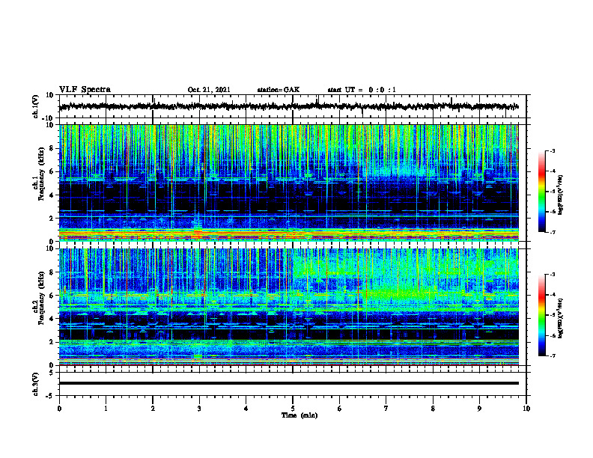Click the "VLF Spectra" plot title
The width and height of the screenshot is (593, 458).
click(x=85, y=90)
